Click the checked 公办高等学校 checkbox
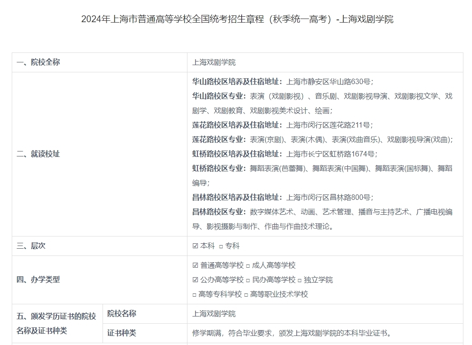 [x=195, y=280]
